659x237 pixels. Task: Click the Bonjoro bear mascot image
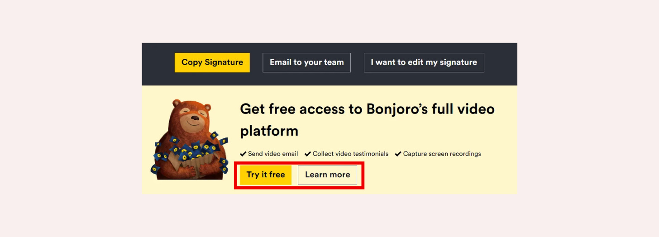click(x=189, y=140)
